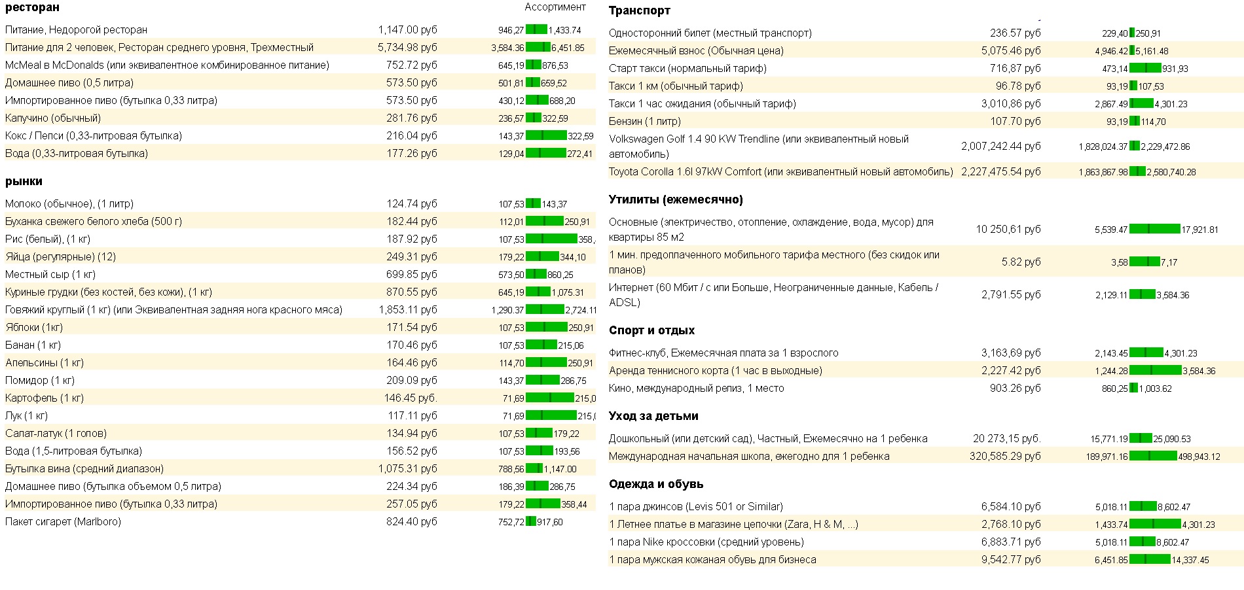Screen dimensions: 1244x590
Task: Select the 'Помидор (1 кг)' label
Action: click(x=40, y=381)
